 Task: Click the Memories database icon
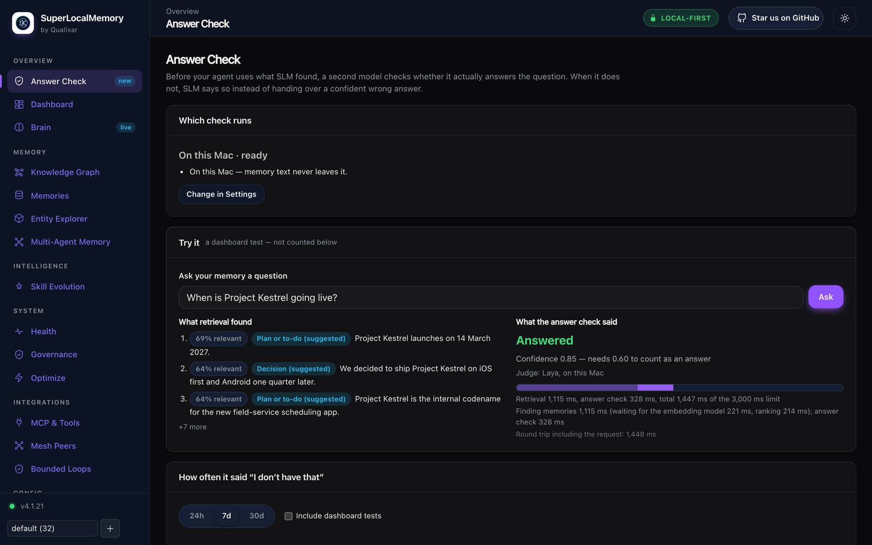pos(19,195)
